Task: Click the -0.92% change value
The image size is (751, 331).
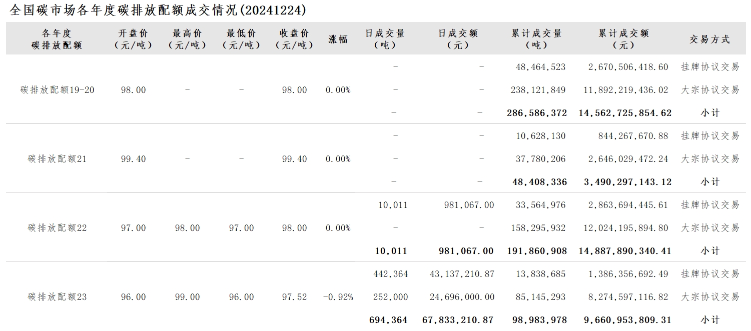Action: [338, 297]
